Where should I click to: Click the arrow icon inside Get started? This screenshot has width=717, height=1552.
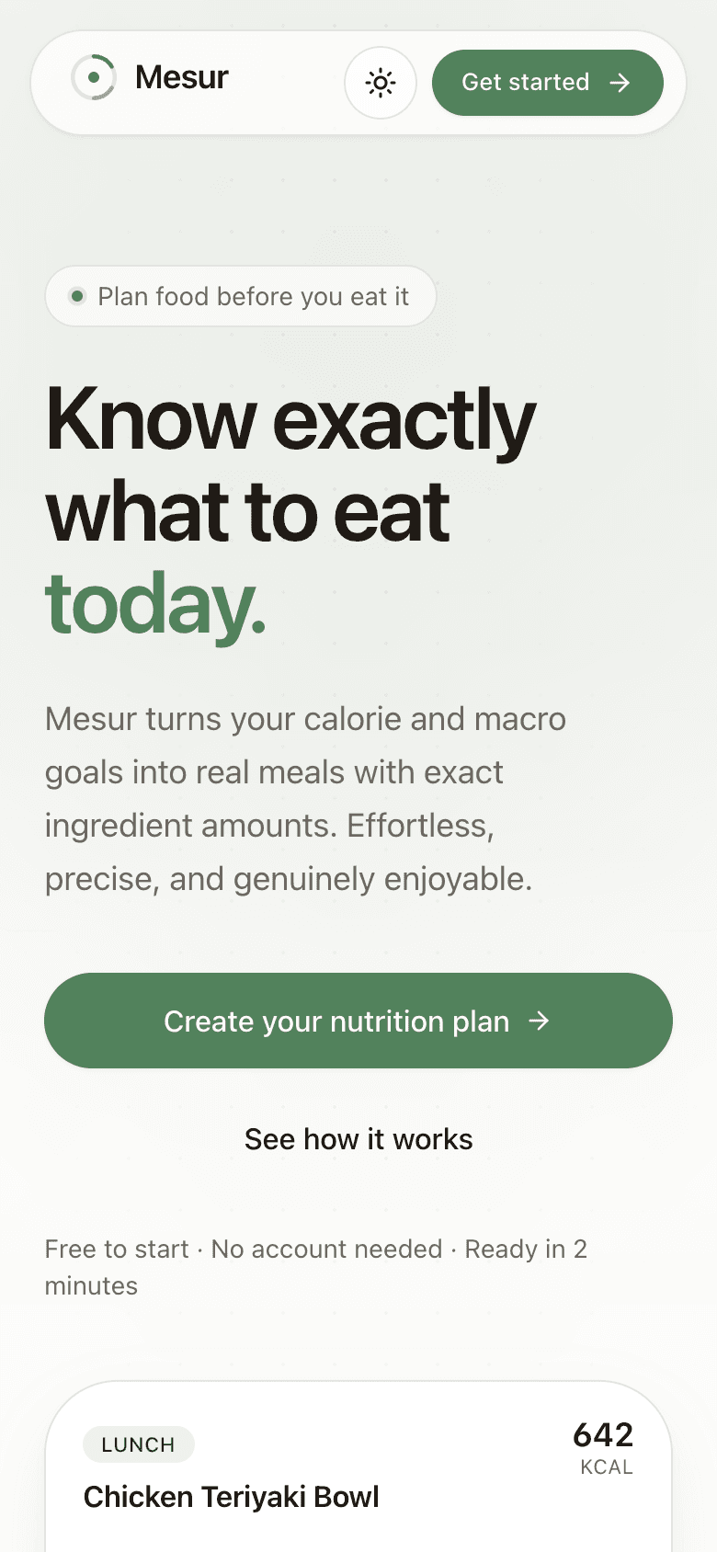click(620, 83)
